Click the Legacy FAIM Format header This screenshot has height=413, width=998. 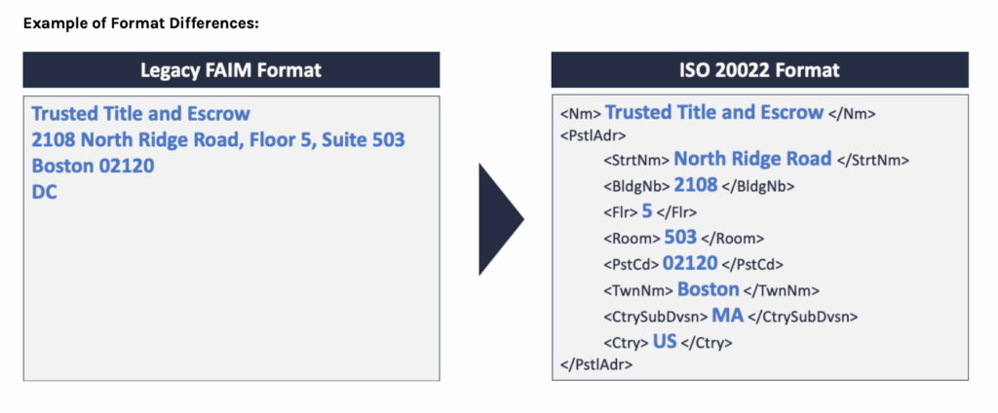231,70
